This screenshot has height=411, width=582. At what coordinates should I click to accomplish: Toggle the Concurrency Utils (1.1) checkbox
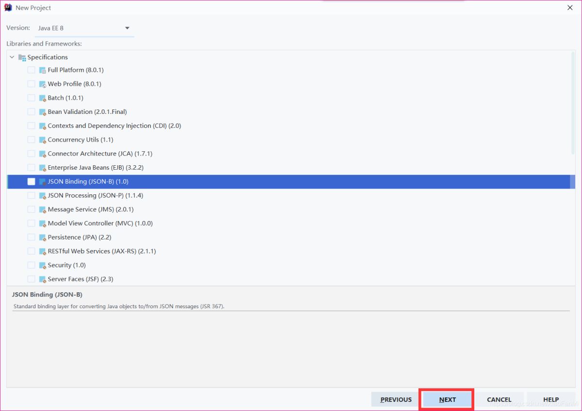(31, 140)
